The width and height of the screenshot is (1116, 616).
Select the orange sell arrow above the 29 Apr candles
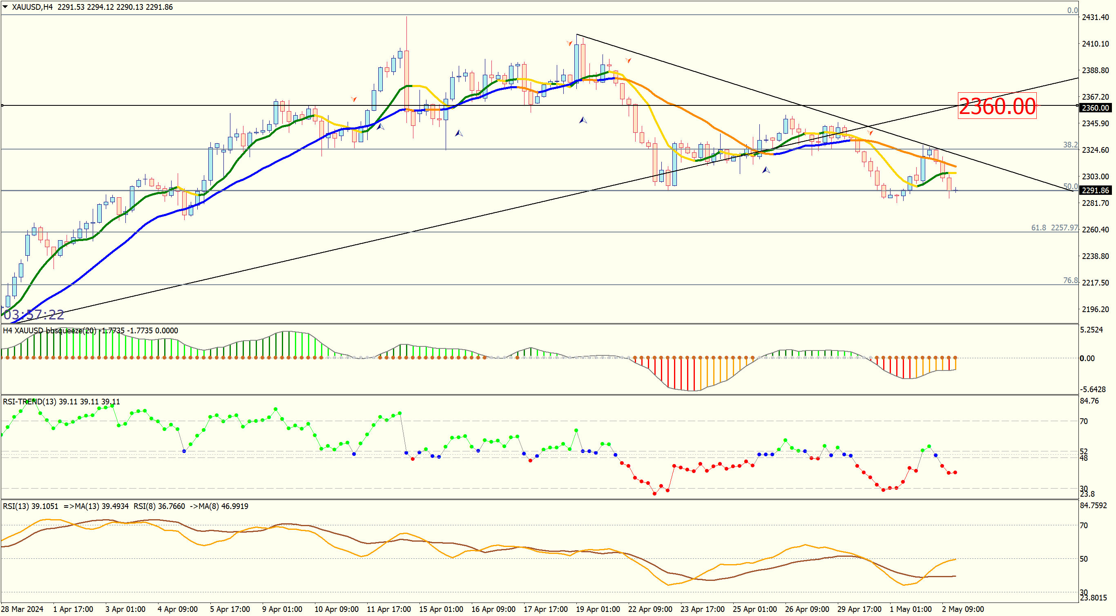pyautogui.click(x=870, y=133)
